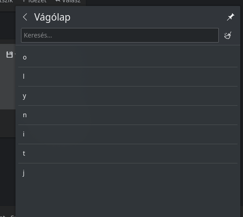Pick the clipboard entry "j"
The width and height of the screenshot is (243, 217).
128,173
